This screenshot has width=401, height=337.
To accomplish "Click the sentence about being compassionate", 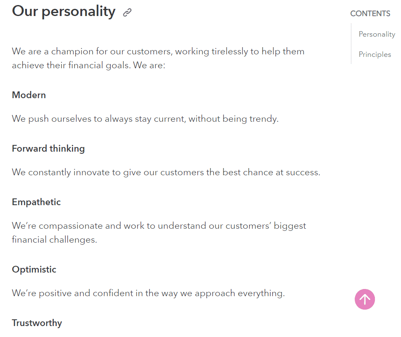I will point(159,233).
